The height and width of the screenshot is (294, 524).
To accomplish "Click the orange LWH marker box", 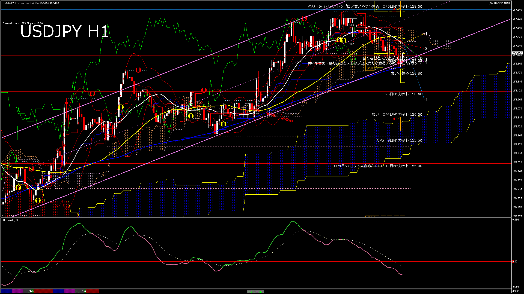I will (x=370, y=68).
